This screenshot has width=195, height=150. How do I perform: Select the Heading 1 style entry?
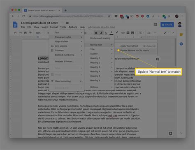click(x=100, y=58)
